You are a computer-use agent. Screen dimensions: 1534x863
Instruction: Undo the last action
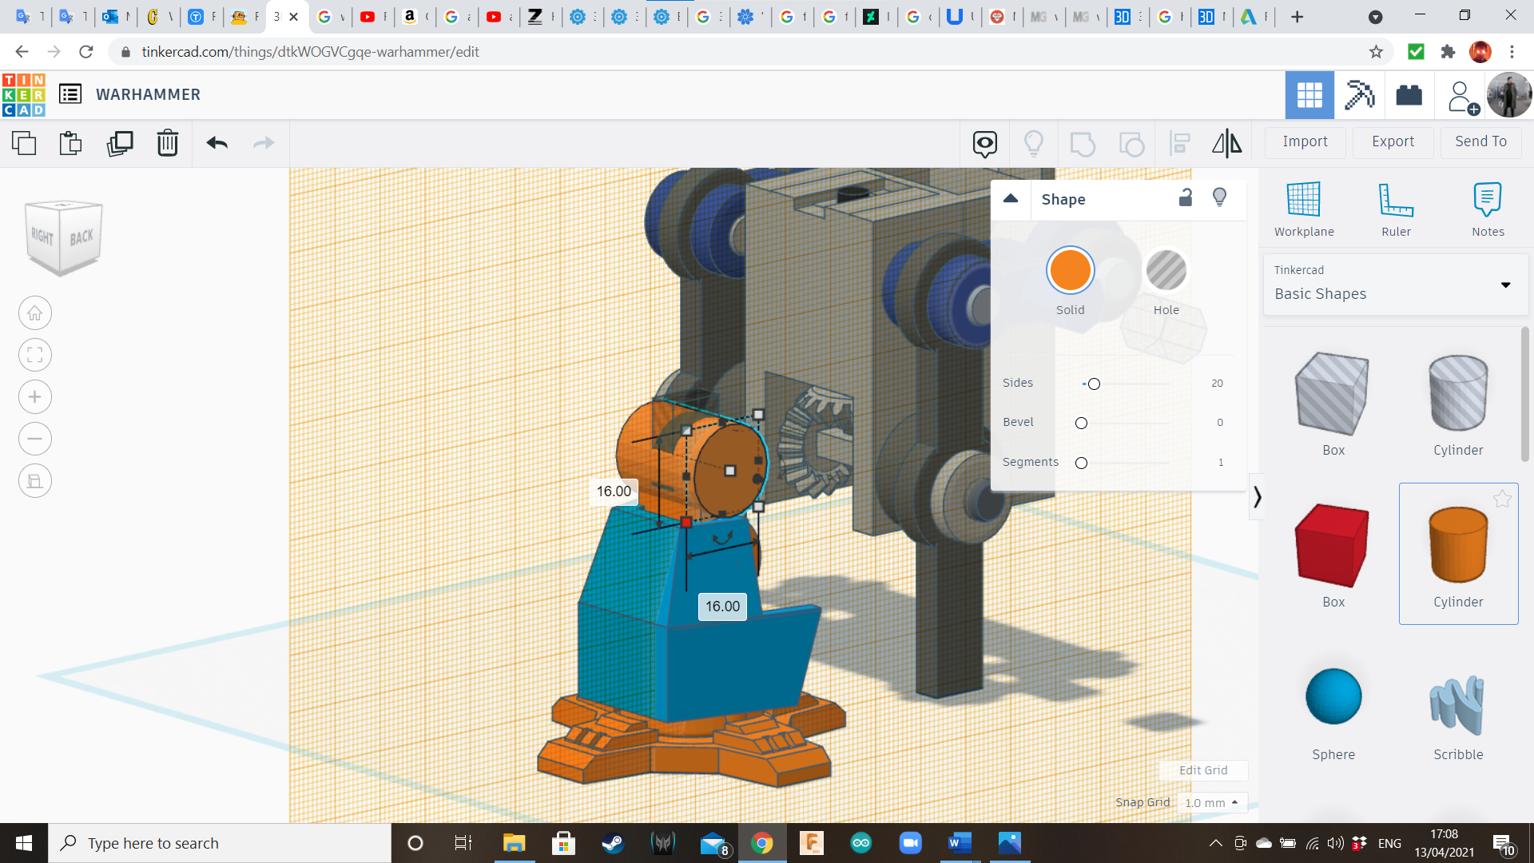pyautogui.click(x=217, y=143)
